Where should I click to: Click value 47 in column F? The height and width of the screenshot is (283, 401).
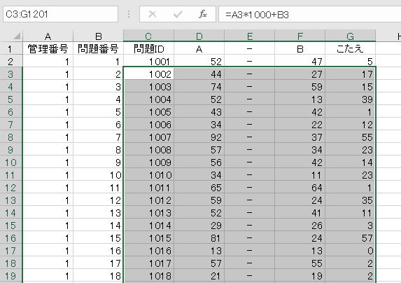click(x=300, y=62)
